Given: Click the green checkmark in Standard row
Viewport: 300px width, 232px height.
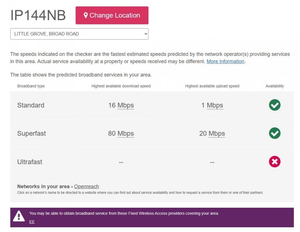Looking at the screenshot, I should click(275, 105).
